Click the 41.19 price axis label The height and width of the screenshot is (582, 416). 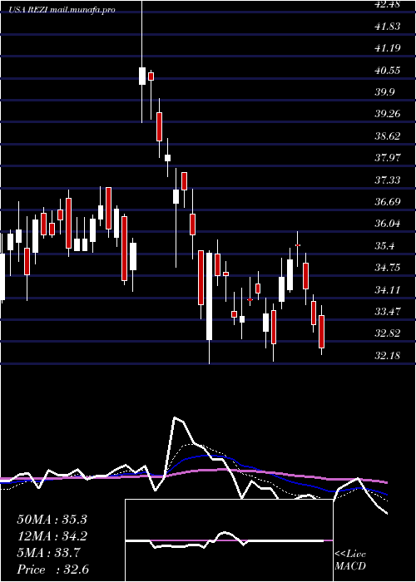click(x=388, y=48)
